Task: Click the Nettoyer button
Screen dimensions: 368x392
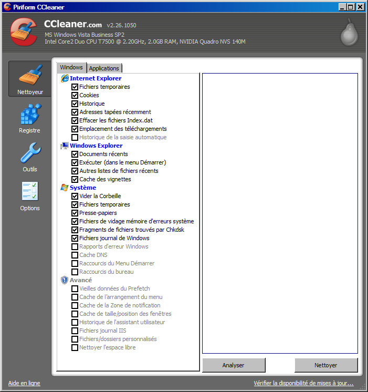Action: point(326,365)
